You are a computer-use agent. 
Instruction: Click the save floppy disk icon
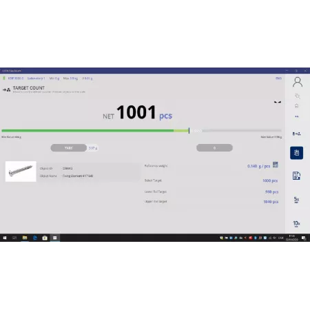[x=296, y=176]
